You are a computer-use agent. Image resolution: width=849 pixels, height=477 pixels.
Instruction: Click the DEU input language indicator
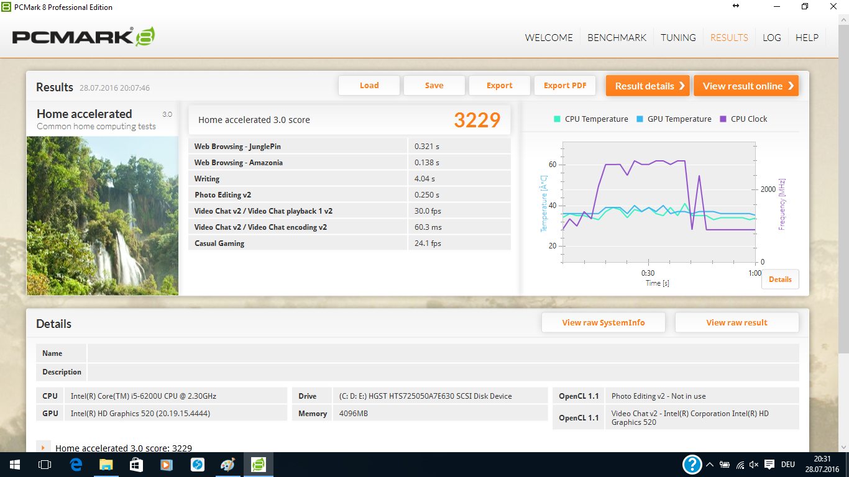click(x=787, y=465)
